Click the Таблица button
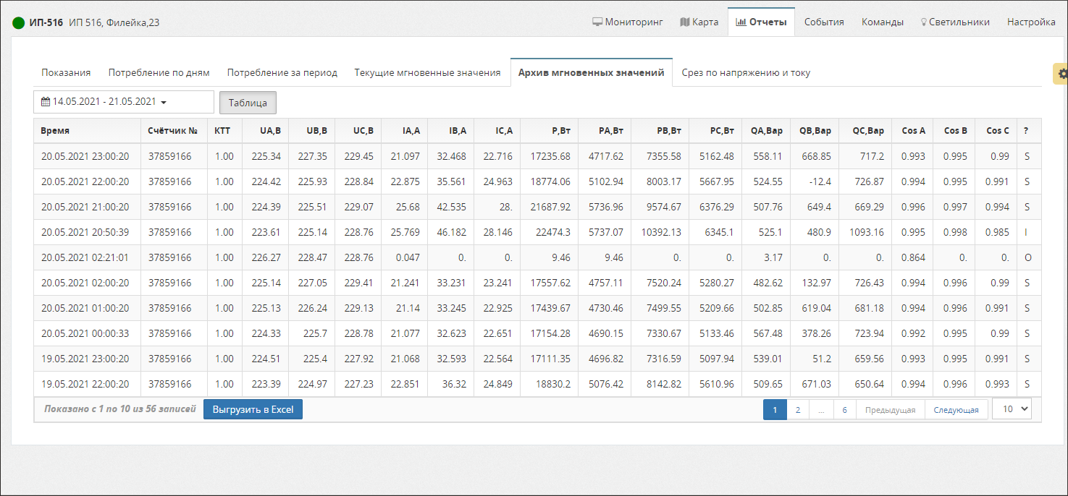Image resolution: width=1068 pixels, height=496 pixels. point(248,103)
